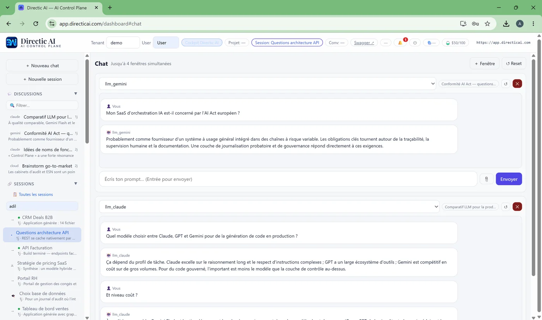542x320 pixels.
Task: Open the Questions architecture API session
Action: point(42,235)
